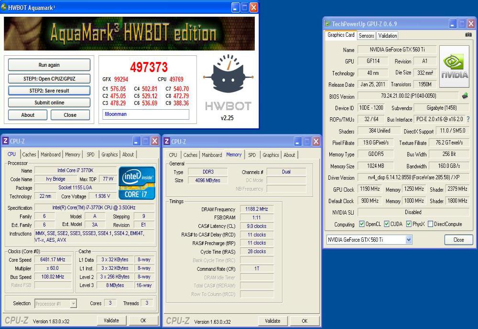Click the Intel Core i7 logo in CPU-Z
Screen dimensions: 478x329
coord(137,183)
